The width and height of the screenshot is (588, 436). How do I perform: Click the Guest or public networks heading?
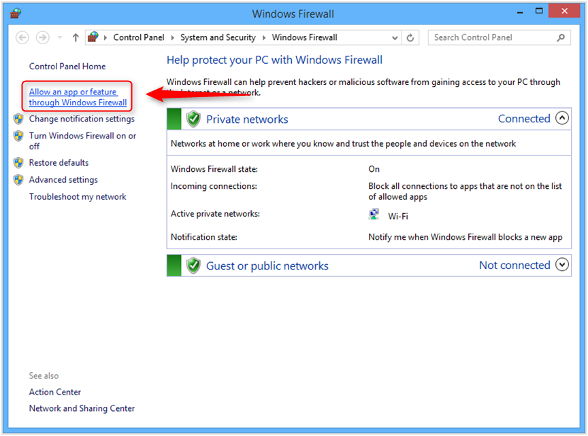point(267,266)
